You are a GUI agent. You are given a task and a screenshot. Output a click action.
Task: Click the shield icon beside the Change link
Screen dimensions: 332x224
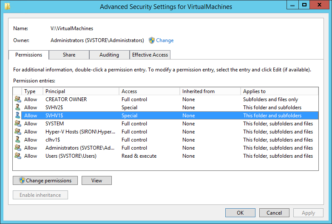152,40
